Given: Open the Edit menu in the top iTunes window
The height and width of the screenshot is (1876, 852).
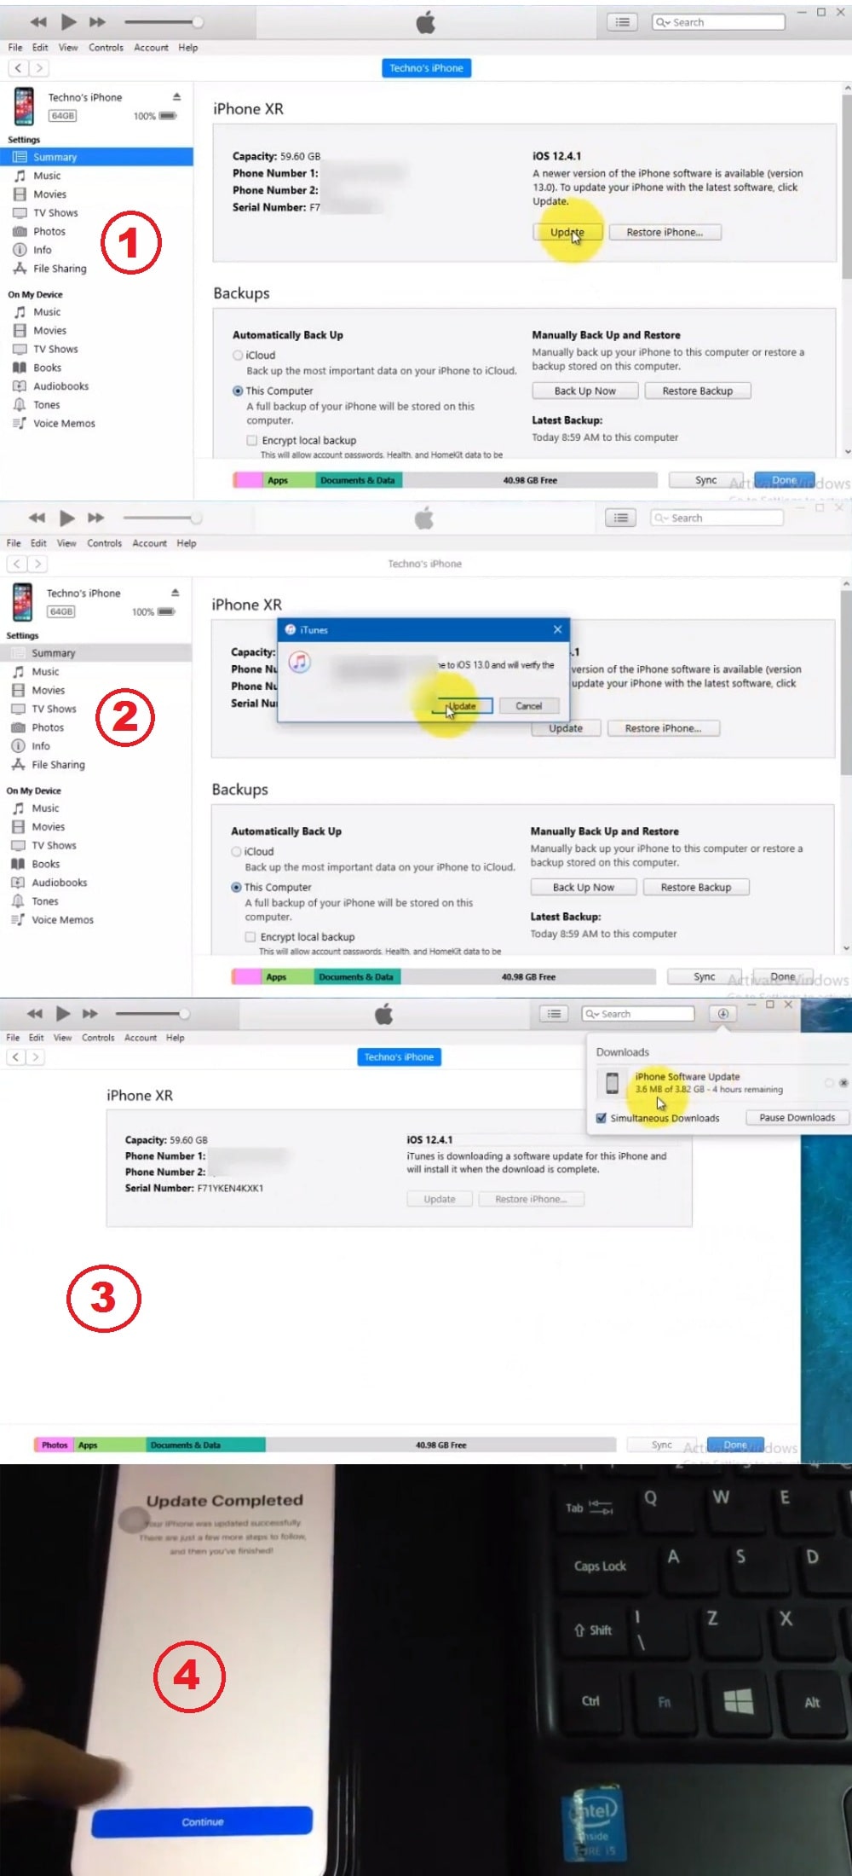Looking at the screenshot, I should pyautogui.click(x=40, y=48).
